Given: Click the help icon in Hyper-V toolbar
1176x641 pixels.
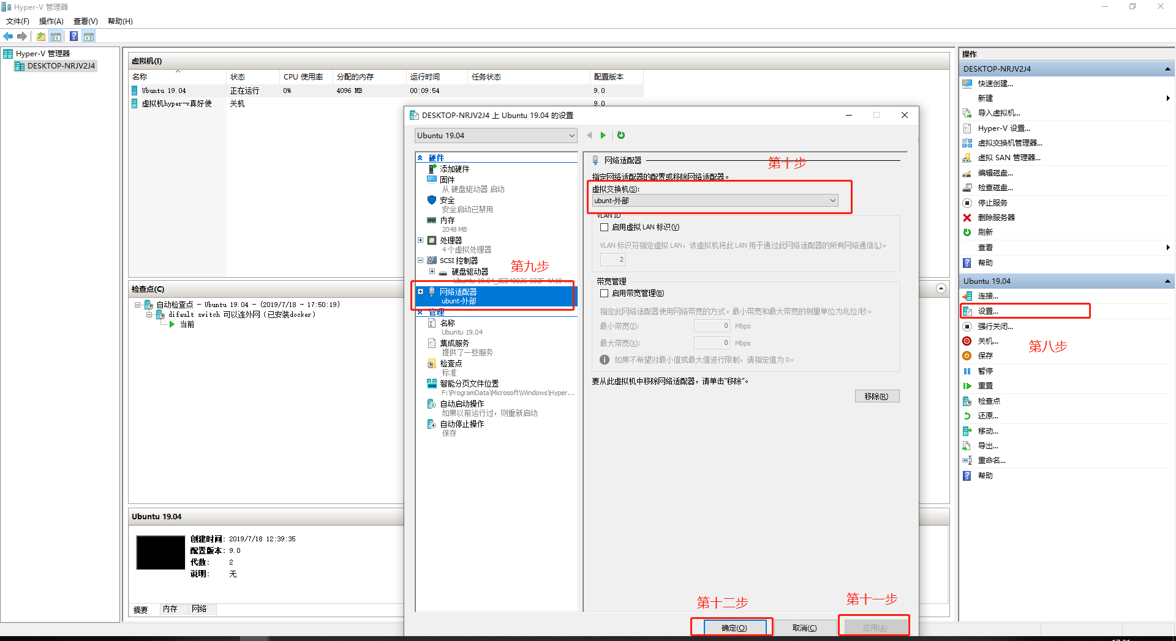Looking at the screenshot, I should click(73, 37).
